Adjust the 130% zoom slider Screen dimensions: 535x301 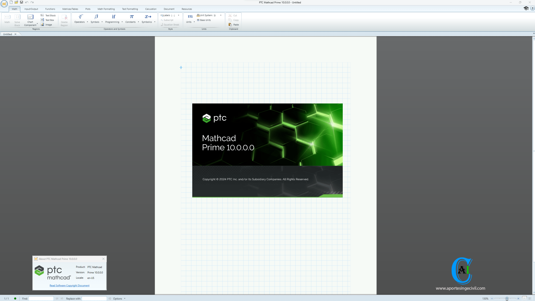[507, 299]
